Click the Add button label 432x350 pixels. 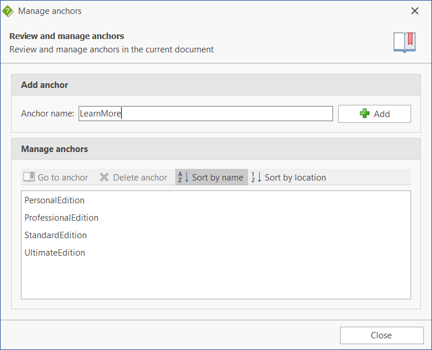[x=381, y=114]
